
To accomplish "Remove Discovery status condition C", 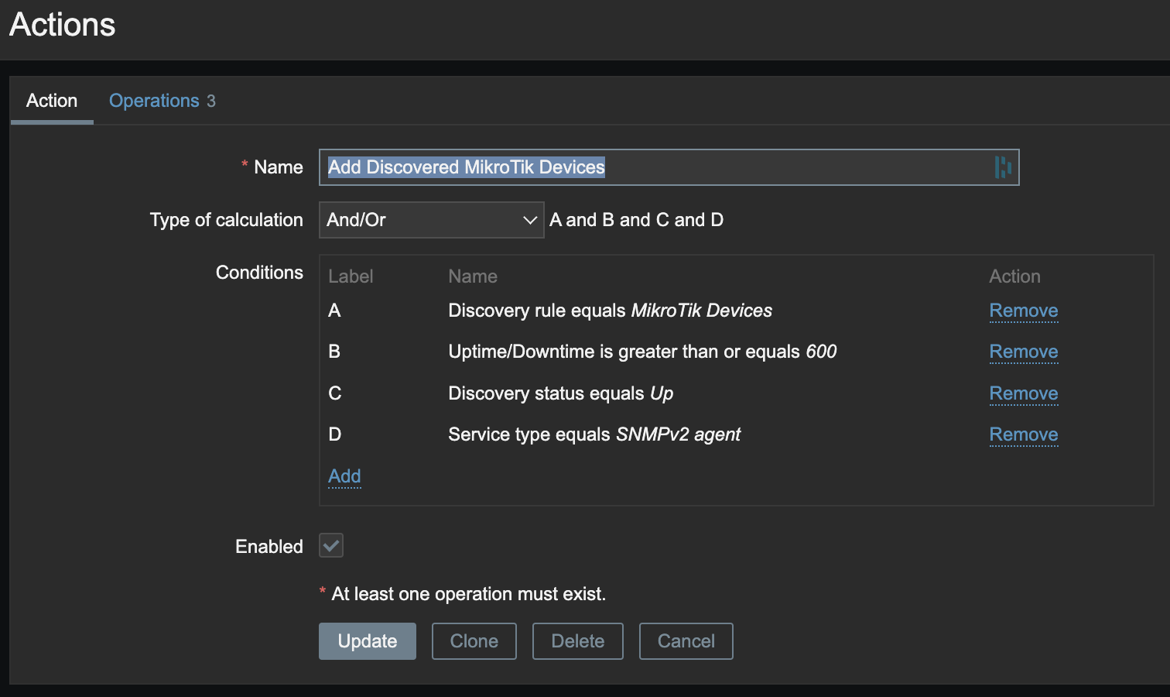I will [x=1023, y=393].
